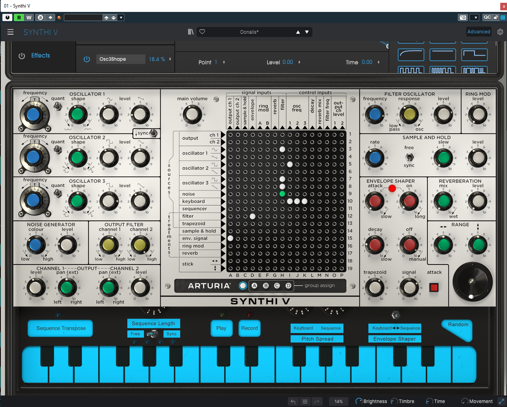Open the host preset field dropdown arrow
The width and height of the screenshot is (507, 407).
point(121,17)
